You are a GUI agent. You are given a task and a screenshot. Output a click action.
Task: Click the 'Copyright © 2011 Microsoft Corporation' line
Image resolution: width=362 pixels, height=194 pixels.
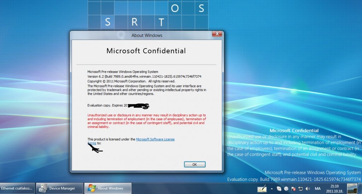pos(131,81)
